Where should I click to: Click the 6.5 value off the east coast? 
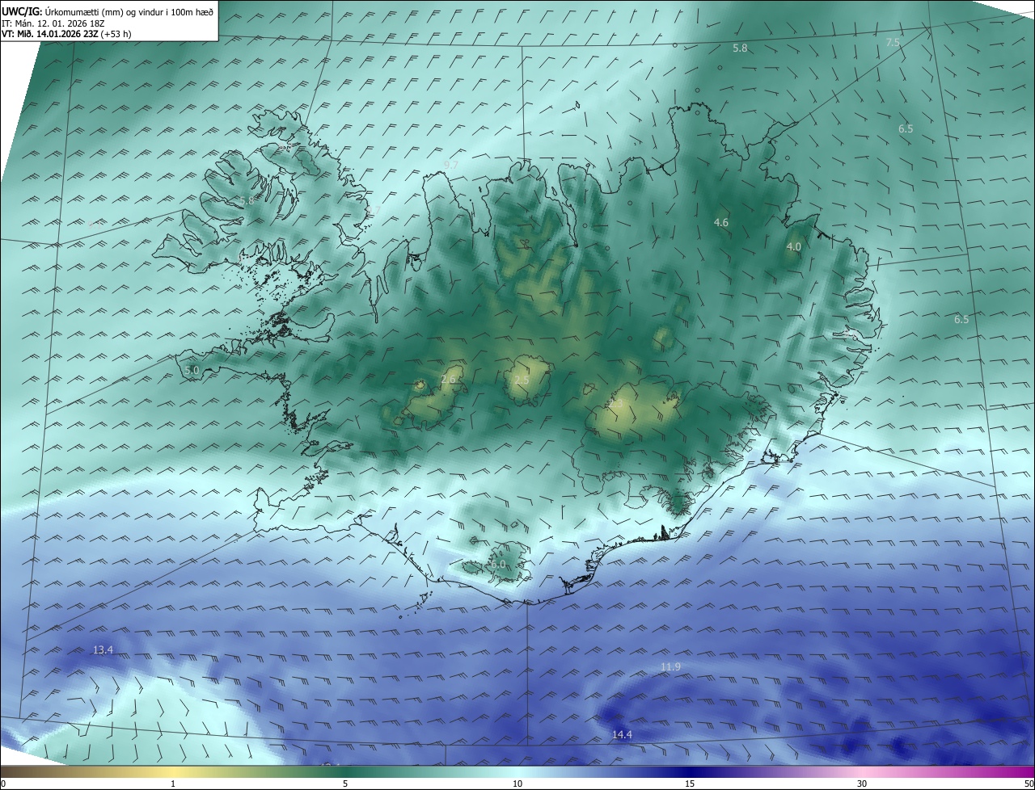click(x=961, y=319)
